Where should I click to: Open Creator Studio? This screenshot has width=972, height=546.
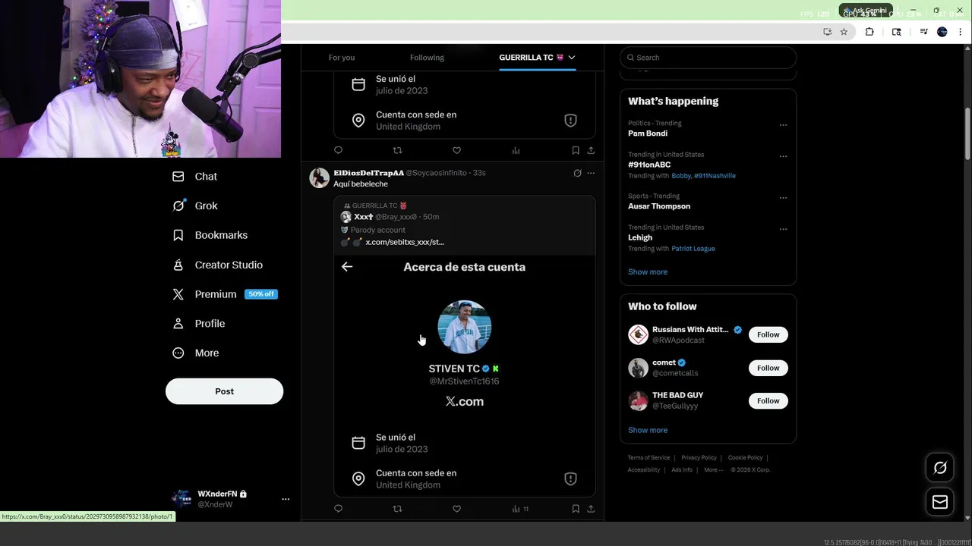[x=217, y=265]
